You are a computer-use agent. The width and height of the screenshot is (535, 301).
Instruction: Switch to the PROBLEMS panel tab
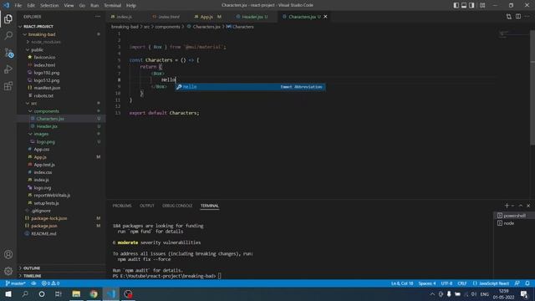[122, 206]
